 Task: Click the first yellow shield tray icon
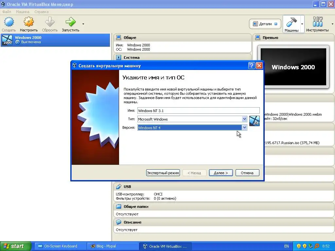[299, 246]
